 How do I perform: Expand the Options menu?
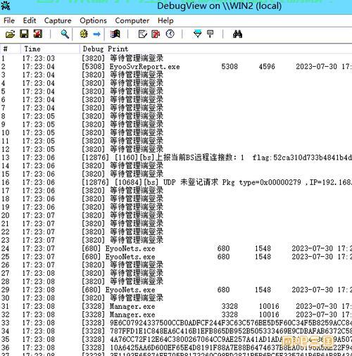[93, 20]
